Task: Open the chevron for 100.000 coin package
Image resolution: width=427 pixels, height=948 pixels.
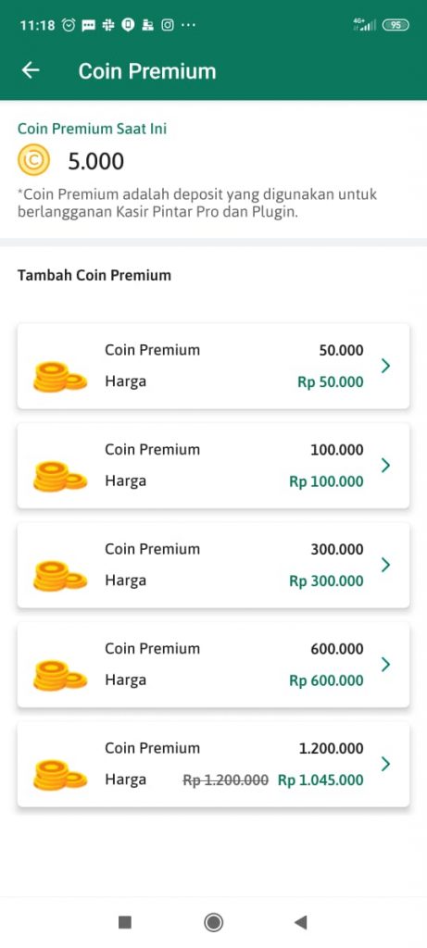Action: (386, 465)
